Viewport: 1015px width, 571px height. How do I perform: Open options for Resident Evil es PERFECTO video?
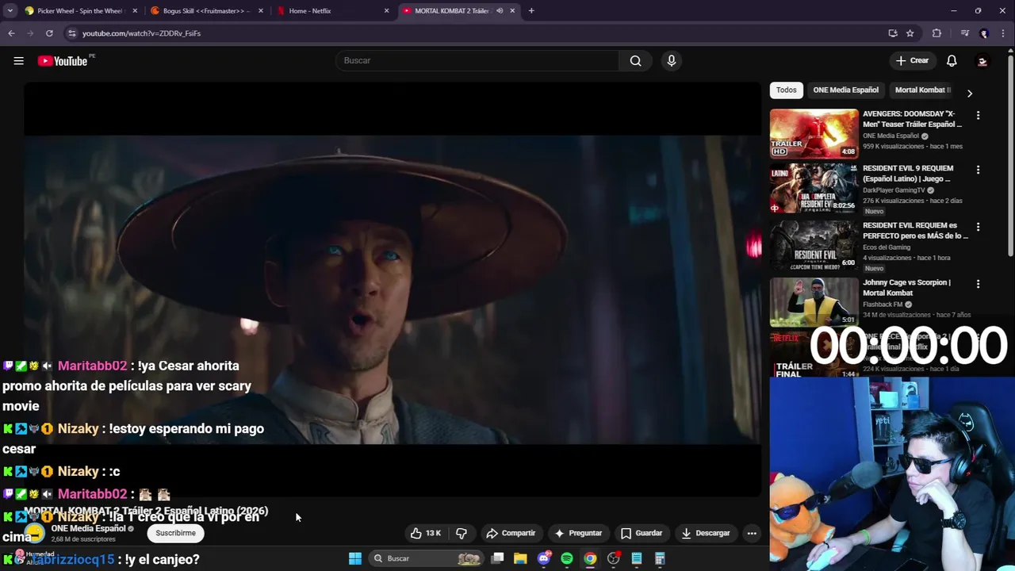point(978,227)
